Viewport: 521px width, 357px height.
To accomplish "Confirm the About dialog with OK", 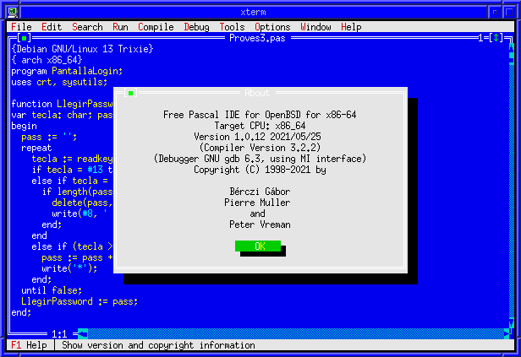I will (258, 246).
